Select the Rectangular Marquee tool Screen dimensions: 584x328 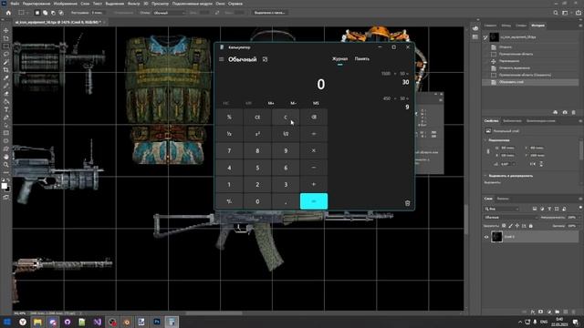[x=6, y=46]
